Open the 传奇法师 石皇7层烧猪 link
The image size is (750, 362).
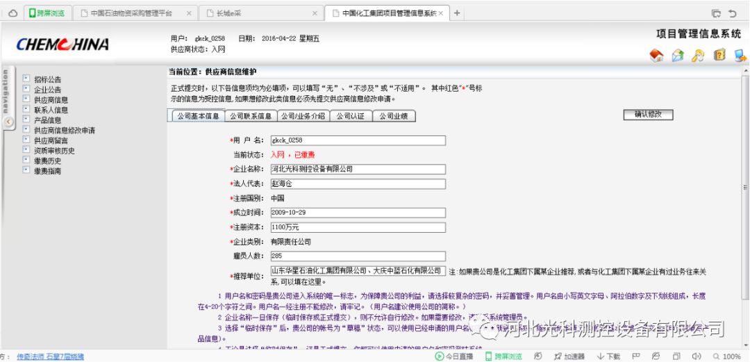coord(50,356)
